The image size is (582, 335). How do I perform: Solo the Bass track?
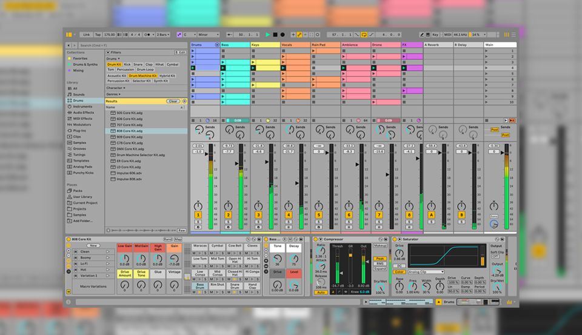(228, 222)
